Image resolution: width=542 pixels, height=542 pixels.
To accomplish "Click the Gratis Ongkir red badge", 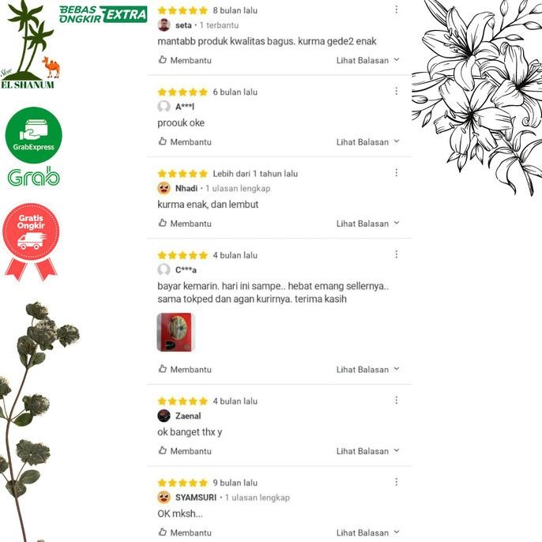I will click(31, 241).
